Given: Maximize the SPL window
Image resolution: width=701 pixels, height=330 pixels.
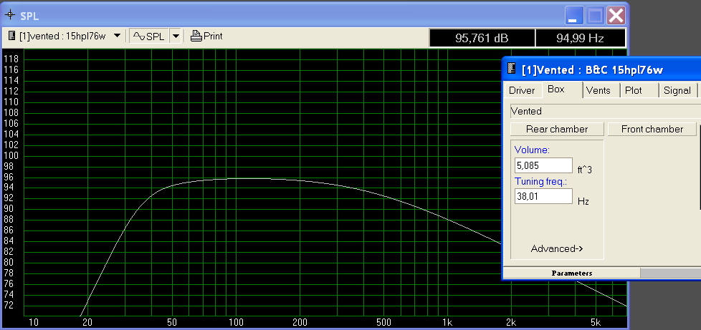Looking at the screenshot, I should pos(595,16).
